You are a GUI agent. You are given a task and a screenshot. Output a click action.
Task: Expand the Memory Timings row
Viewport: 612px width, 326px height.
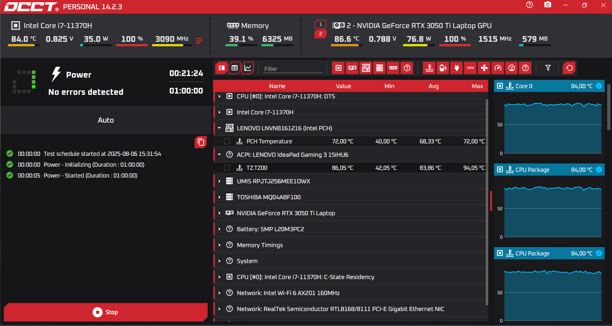point(219,245)
